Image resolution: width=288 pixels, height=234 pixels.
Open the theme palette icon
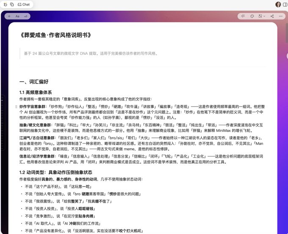point(252,16)
